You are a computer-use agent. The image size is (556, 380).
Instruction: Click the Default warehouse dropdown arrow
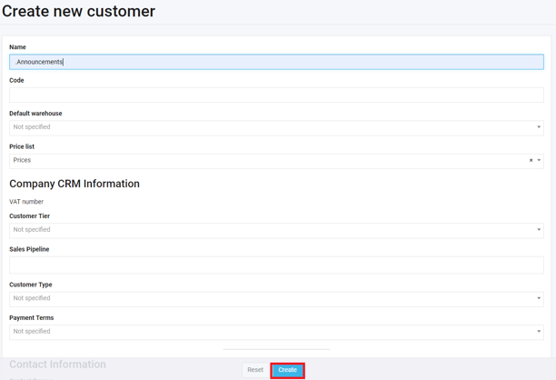(539, 127)
